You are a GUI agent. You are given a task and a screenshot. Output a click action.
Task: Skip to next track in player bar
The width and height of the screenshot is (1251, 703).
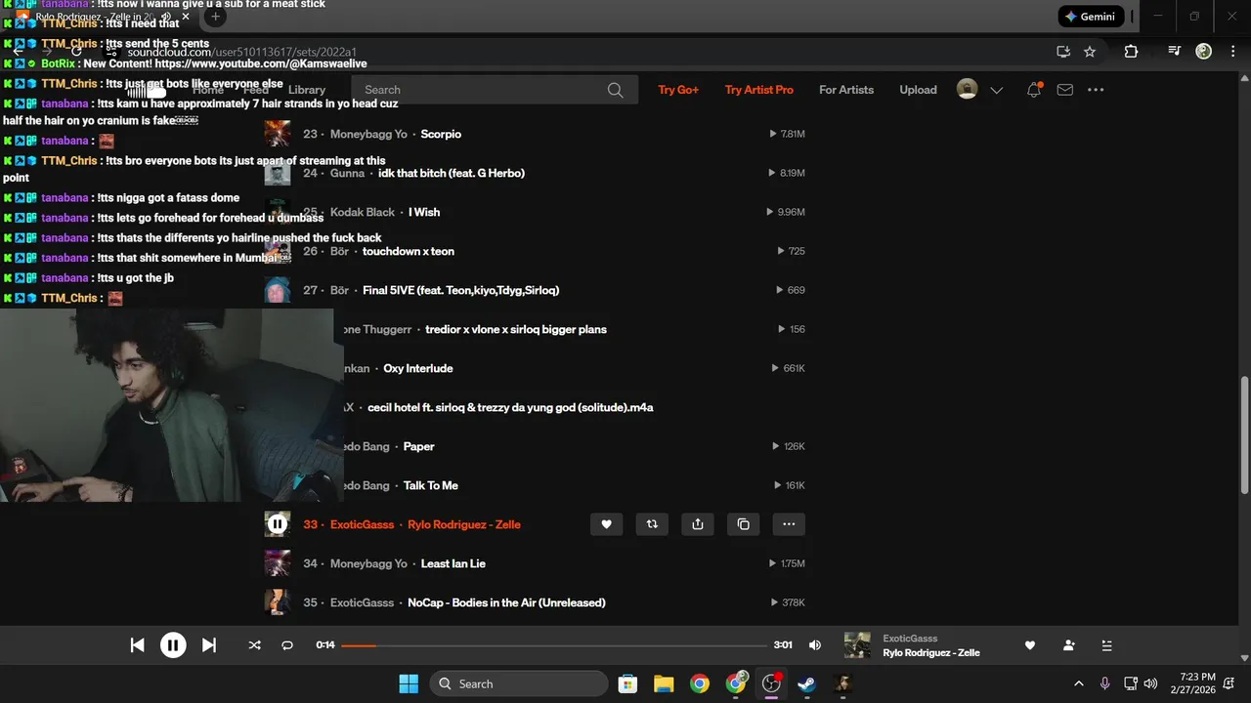click(209, 644)
